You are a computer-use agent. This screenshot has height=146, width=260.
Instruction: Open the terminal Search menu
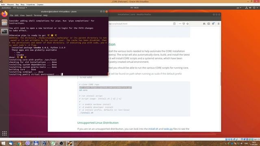point(29,15)
